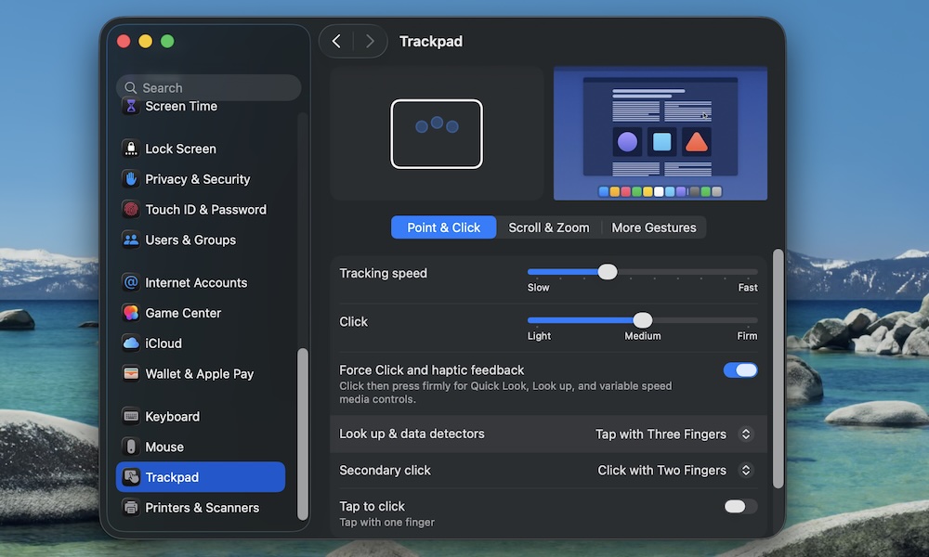The image size is (929, 557).
Task: Go back using the back arrow button
Action: (337, 41)
